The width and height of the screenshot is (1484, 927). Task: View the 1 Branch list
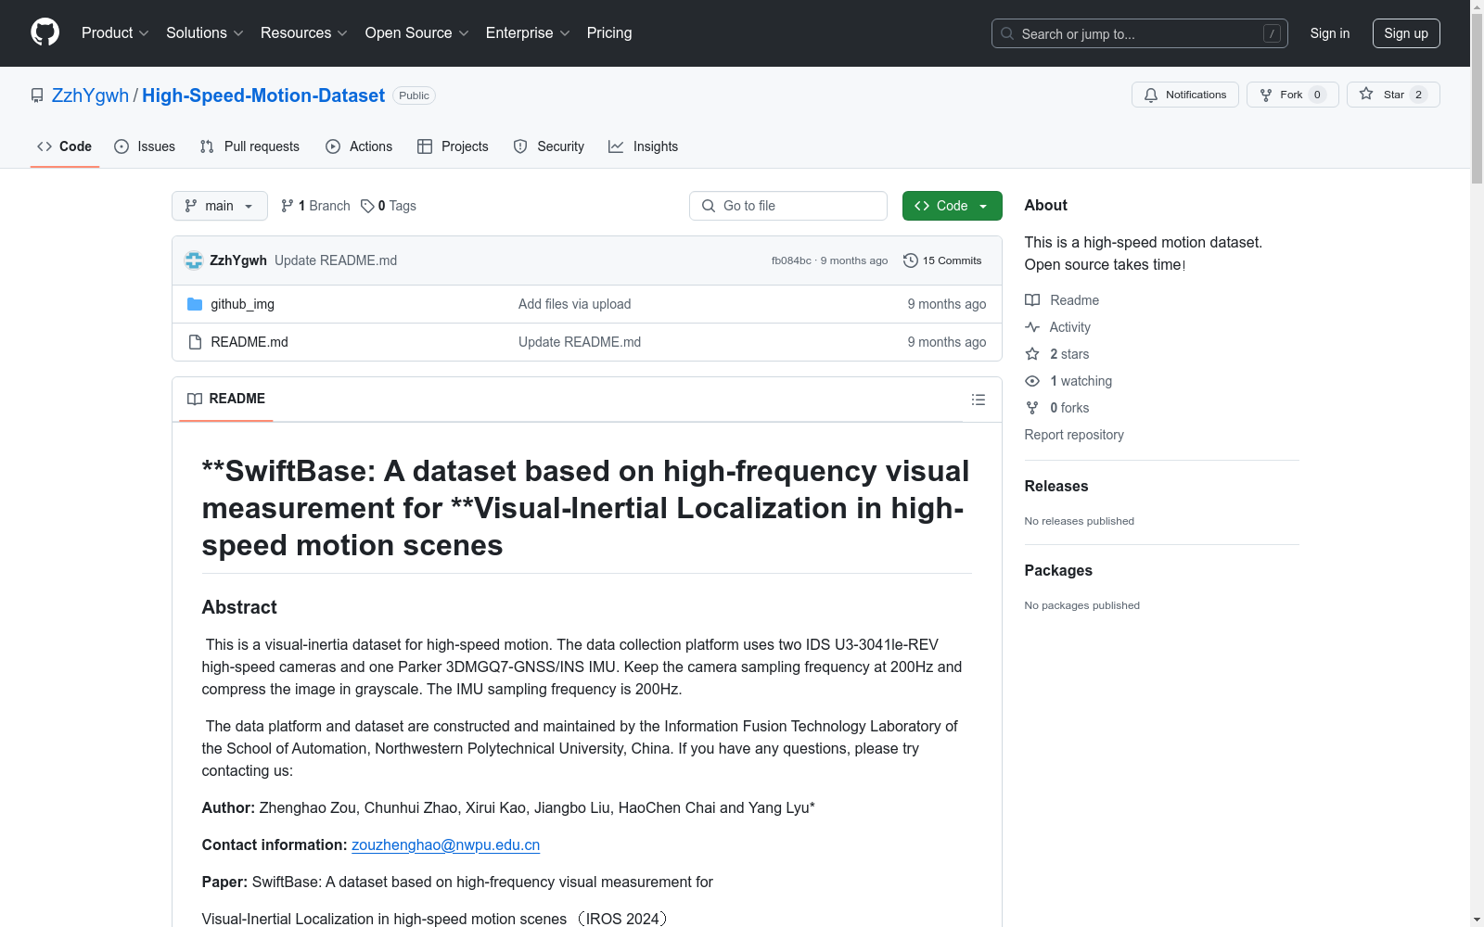[315, 206]
